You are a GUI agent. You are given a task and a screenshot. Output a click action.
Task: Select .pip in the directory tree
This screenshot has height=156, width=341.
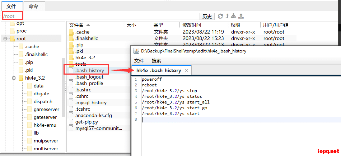29,62
